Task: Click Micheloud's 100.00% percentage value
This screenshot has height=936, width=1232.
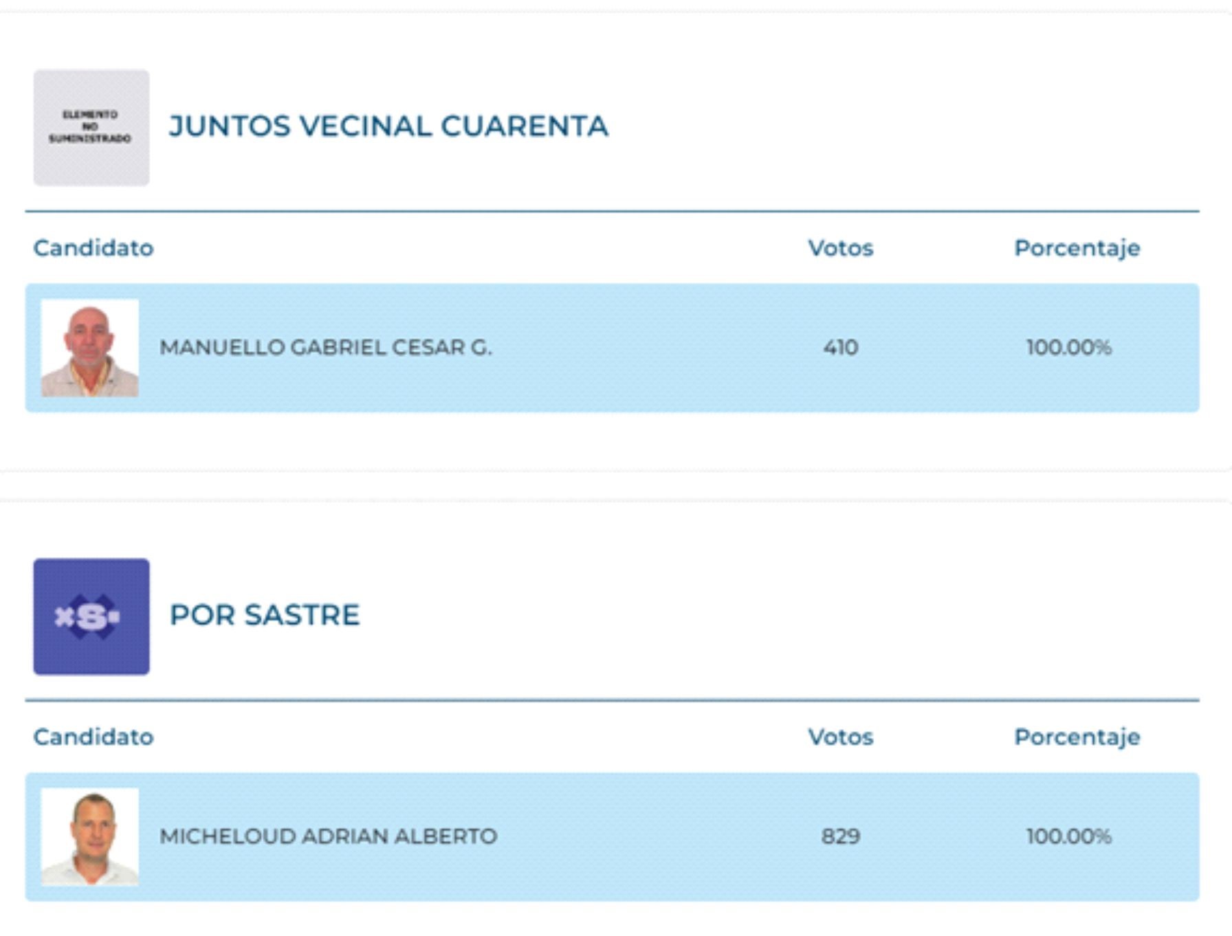Action: (1068, 836)
